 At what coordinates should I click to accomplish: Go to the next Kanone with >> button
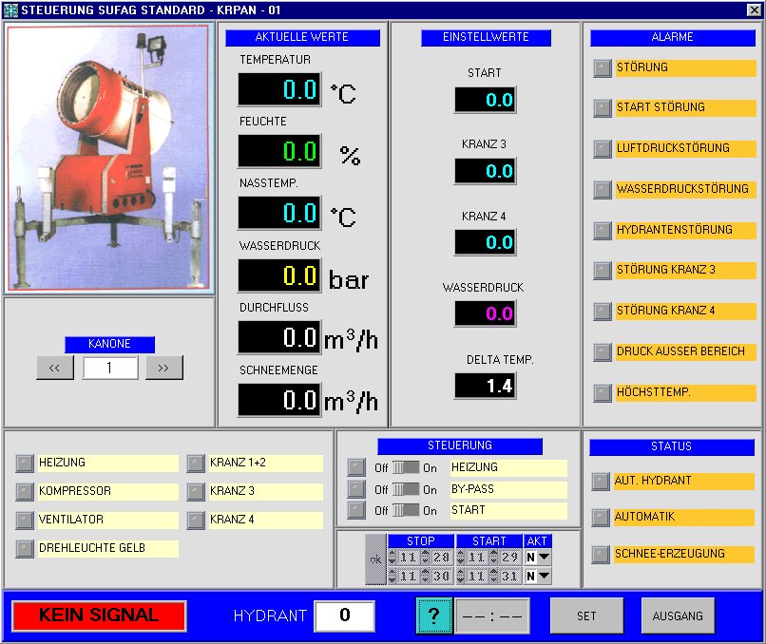[x=163, y=369]
